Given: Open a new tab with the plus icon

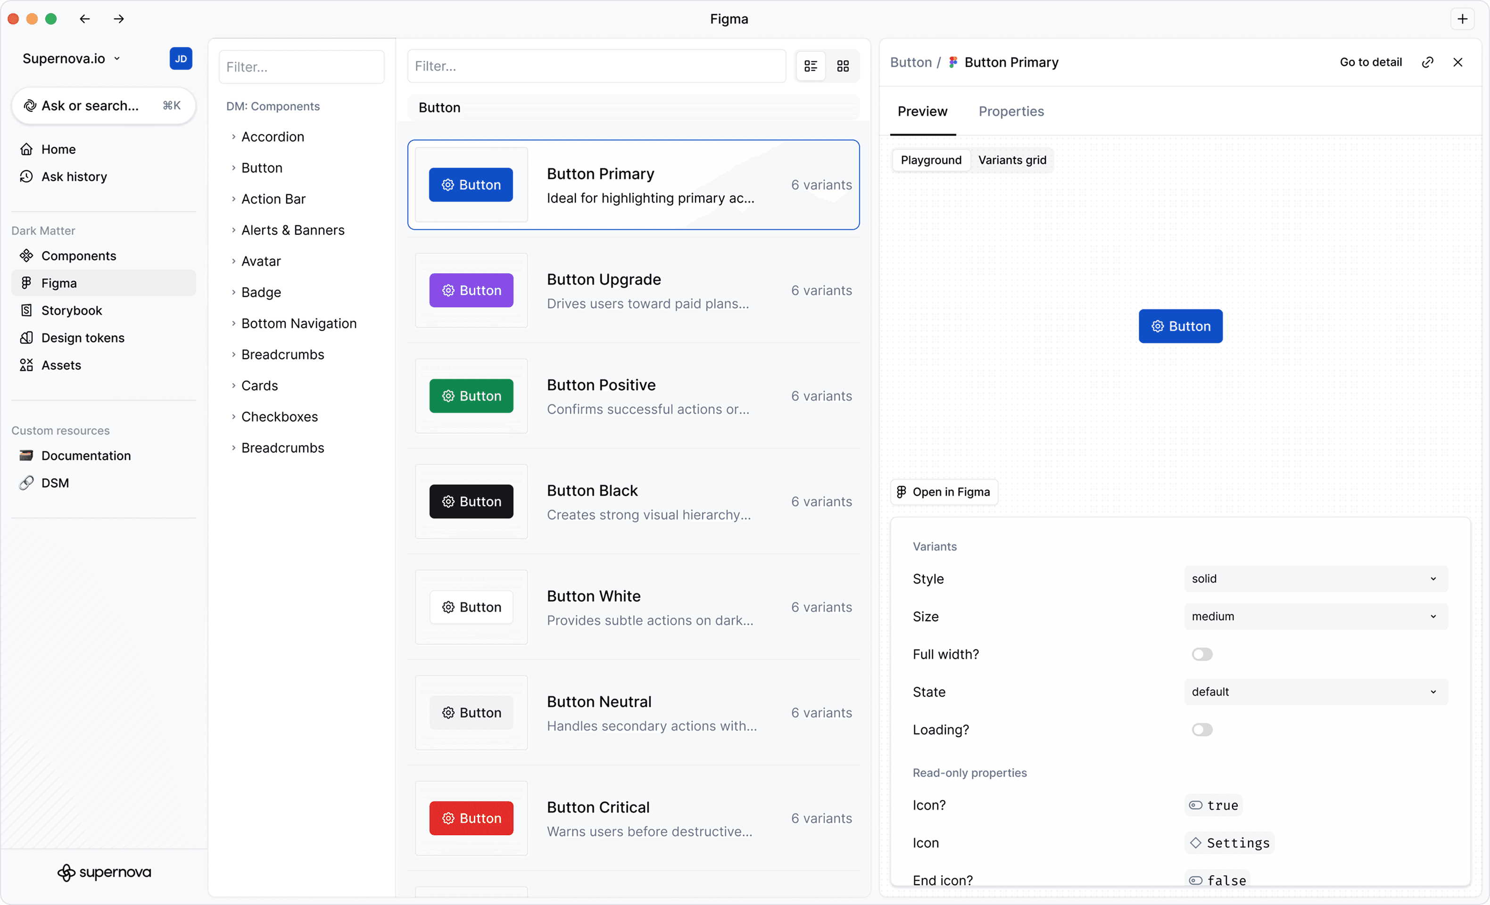Looking at the screenshot, I should tap(1462, 19).
